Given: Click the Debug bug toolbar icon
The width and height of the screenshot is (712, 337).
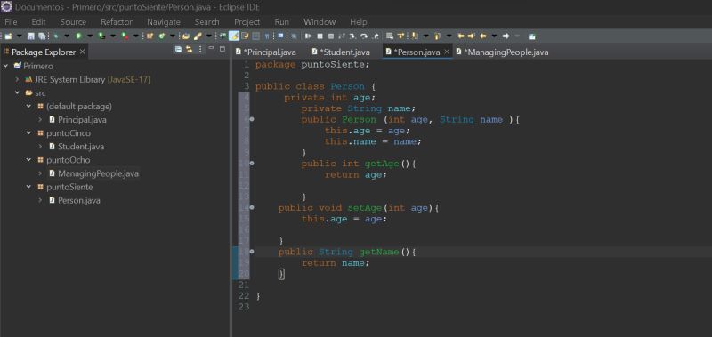Looking at the screenshot, I should tap(56, 36).
